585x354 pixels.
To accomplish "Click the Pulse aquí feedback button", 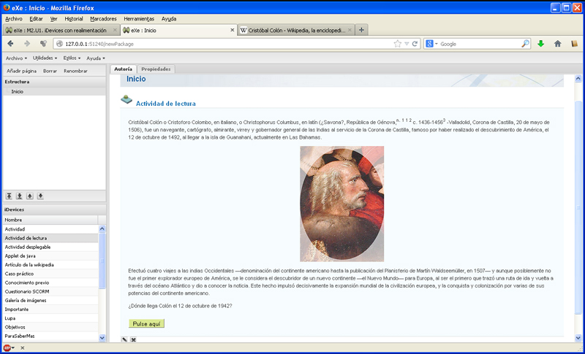I will pyautogui.click(x=147, y=324).
